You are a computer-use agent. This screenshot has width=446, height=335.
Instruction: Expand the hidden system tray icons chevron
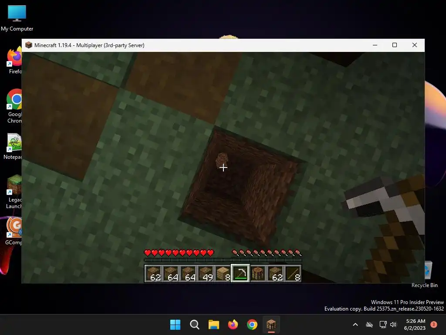click(355, 325)
